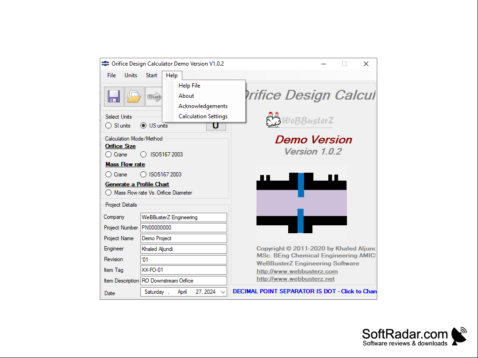Viewport: 478px width, 358px height.
Task: Click the decimal point separator notice
Action: click(304, 291)
